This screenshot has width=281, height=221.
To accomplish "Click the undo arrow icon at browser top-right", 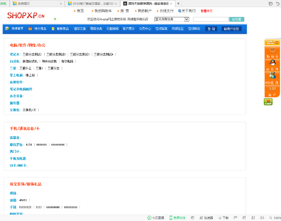I will tap(278, 4).
